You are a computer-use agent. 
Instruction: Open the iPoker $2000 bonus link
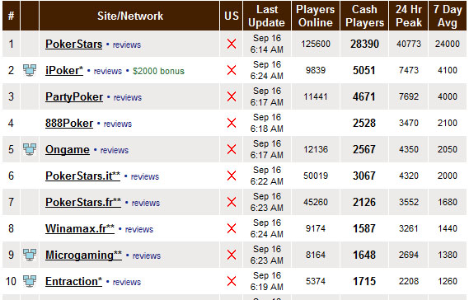click(158, 71)
